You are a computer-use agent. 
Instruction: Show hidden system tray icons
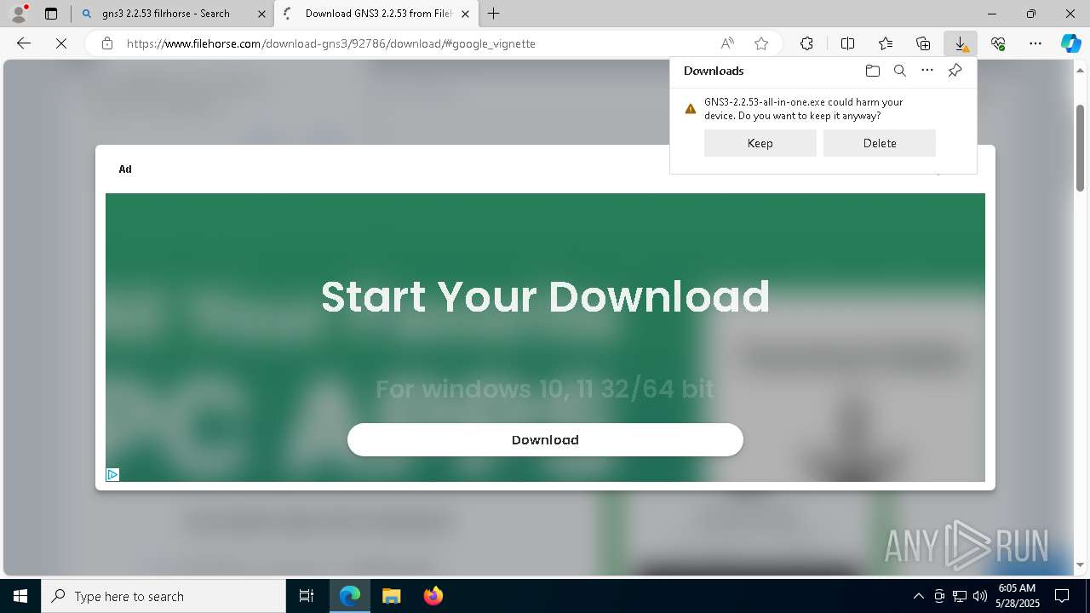click(918, 596)
